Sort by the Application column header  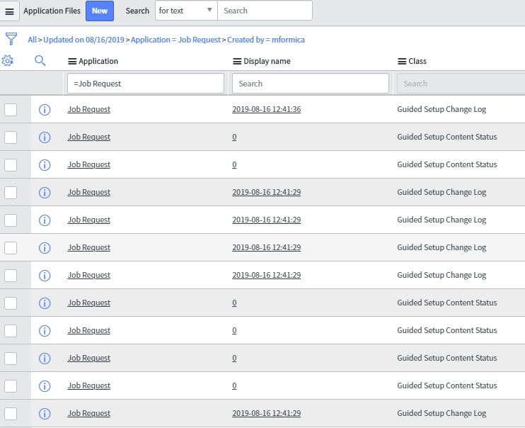[x=98, y=62]
